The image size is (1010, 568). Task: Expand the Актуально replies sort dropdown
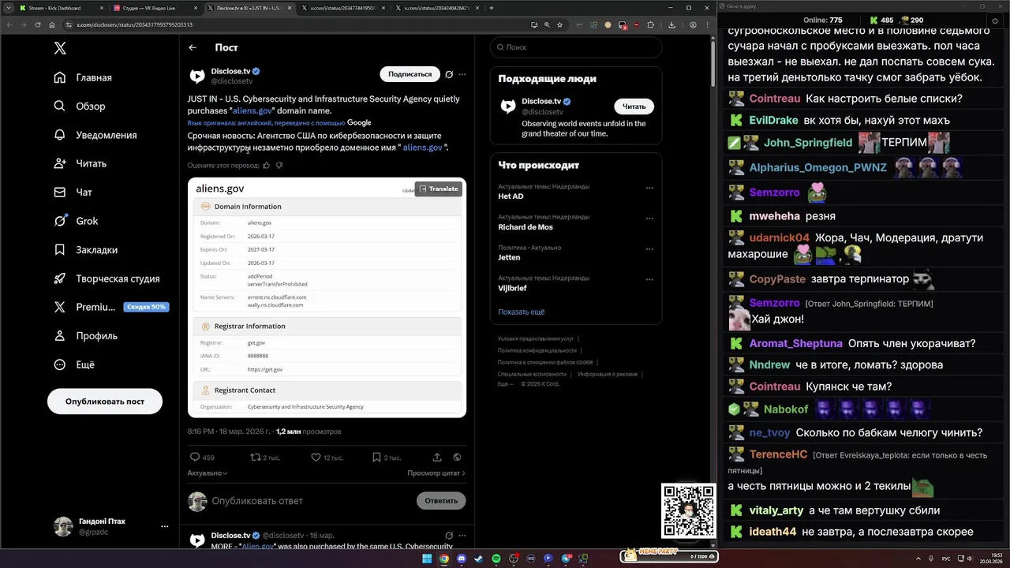(208, 473)
